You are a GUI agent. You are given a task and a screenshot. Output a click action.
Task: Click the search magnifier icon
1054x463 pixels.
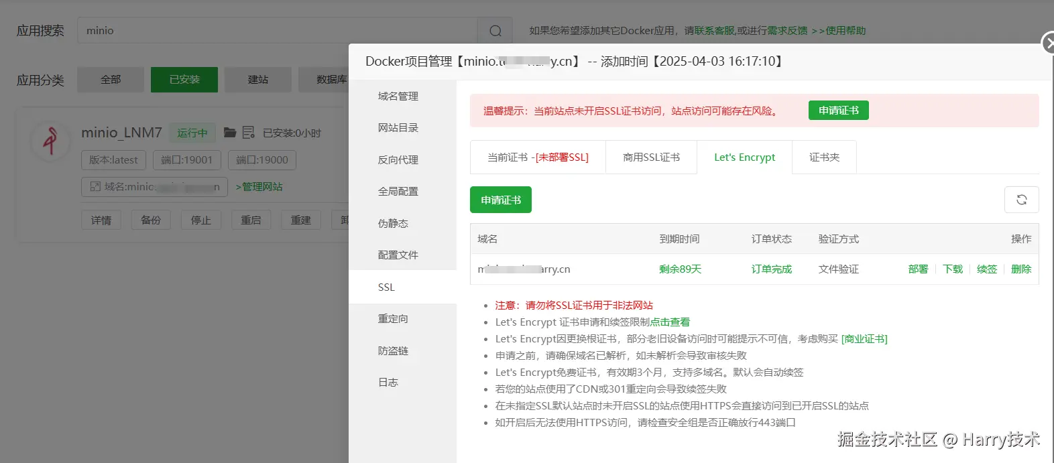coord(495,31)
